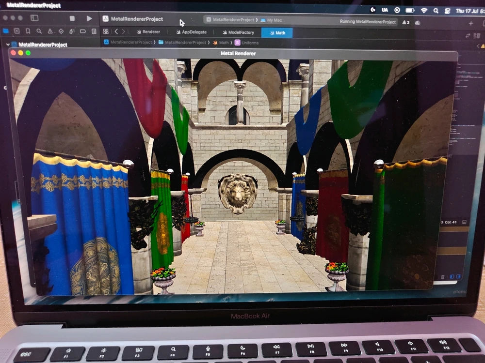
Task: Open the Report navigator icon
Action: click(x=94, y=31)
